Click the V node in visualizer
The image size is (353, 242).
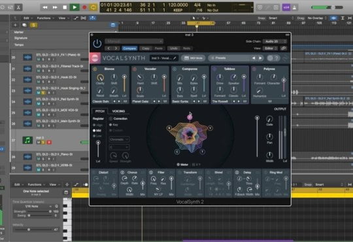[x=210, y=128]
